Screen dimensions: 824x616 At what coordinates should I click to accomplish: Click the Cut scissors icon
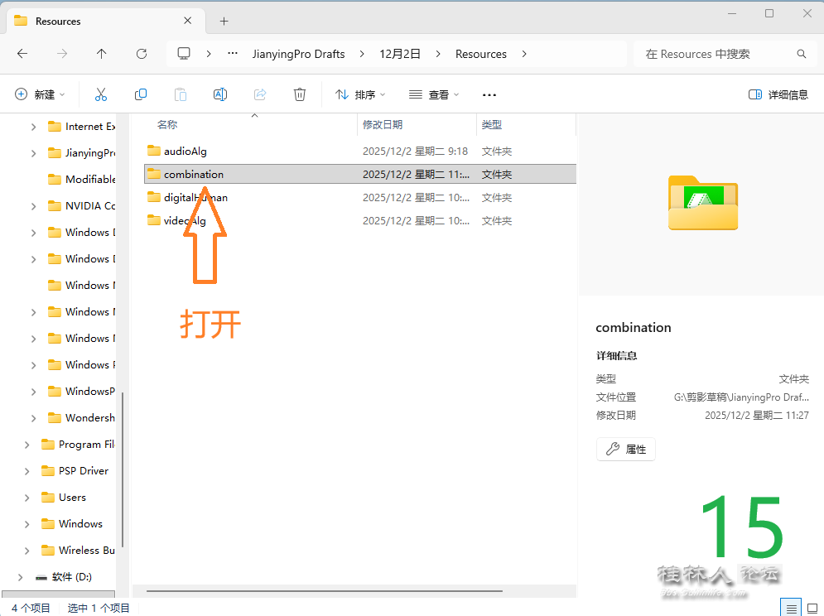[101, 94]
